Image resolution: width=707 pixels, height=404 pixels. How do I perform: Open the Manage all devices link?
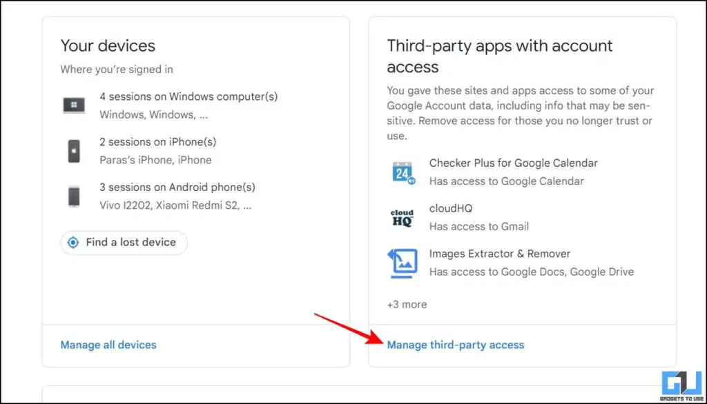click(108, 345)
